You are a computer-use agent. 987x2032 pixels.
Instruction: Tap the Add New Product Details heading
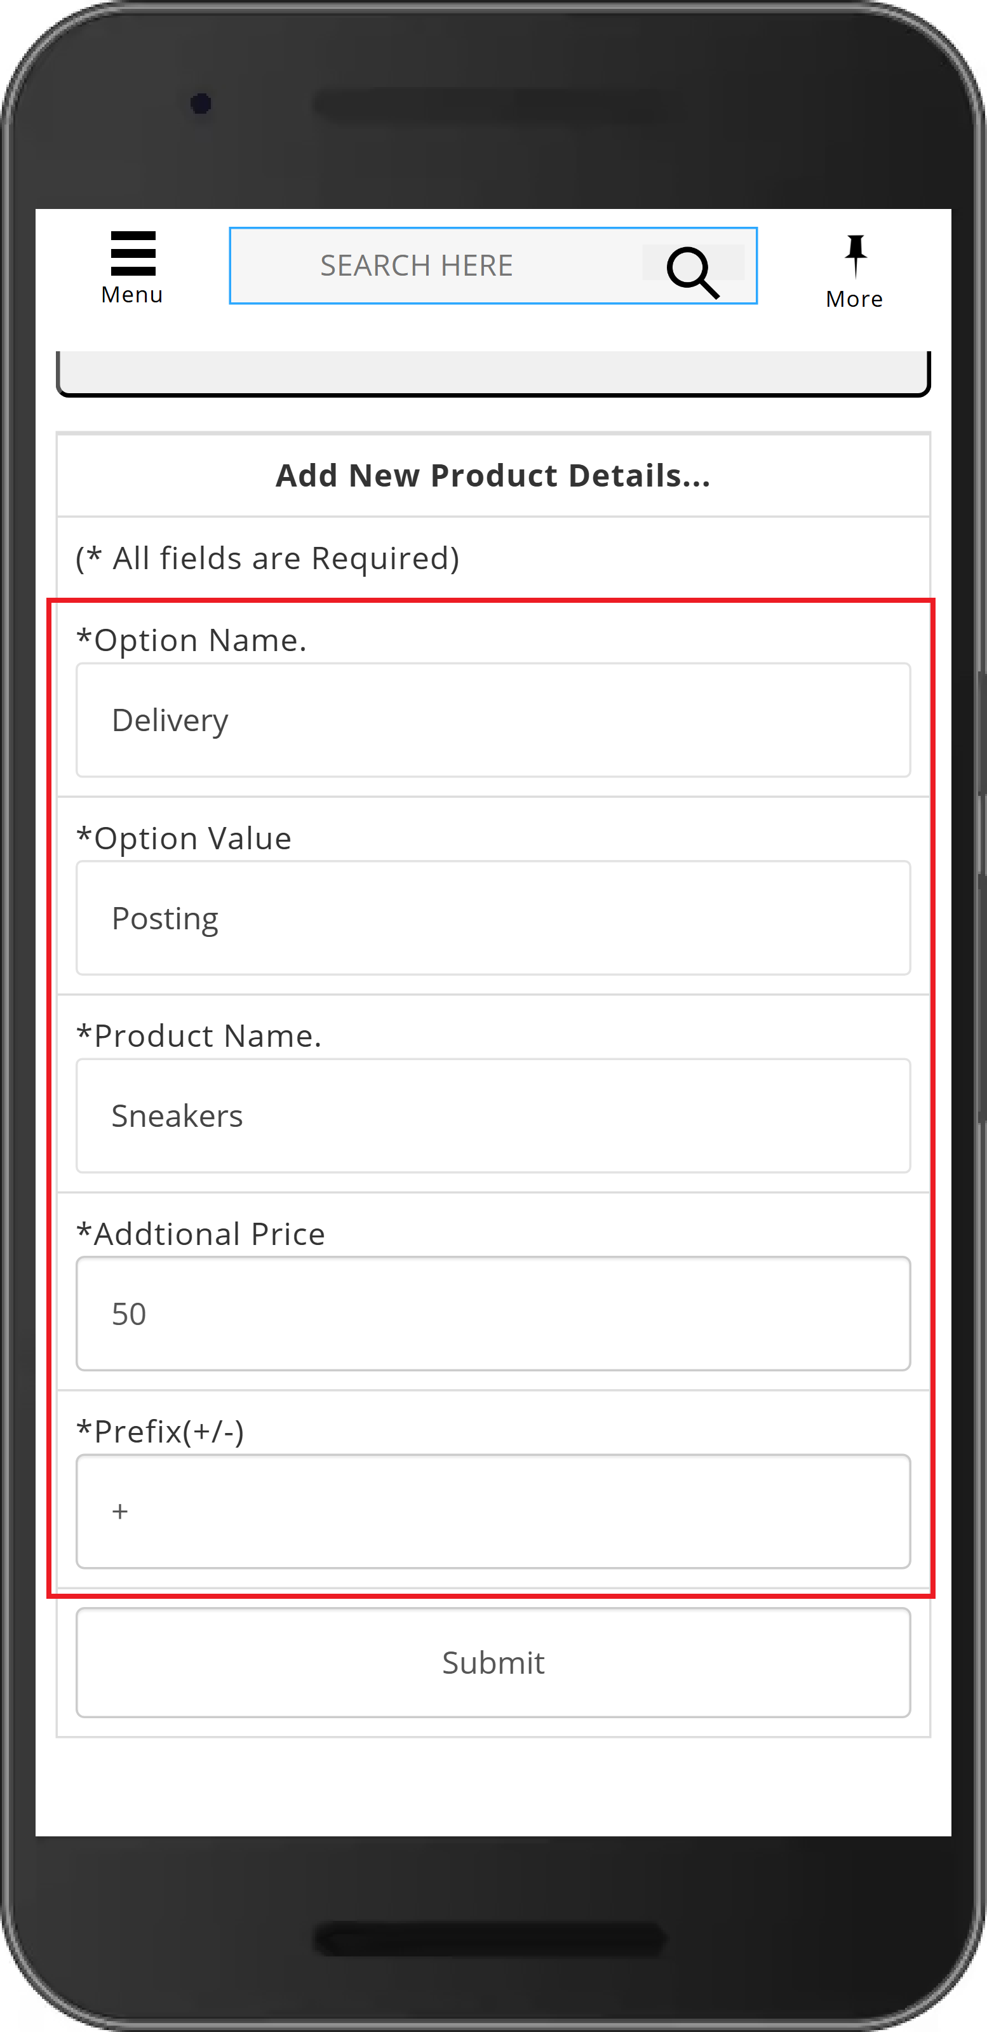[493, 476]
